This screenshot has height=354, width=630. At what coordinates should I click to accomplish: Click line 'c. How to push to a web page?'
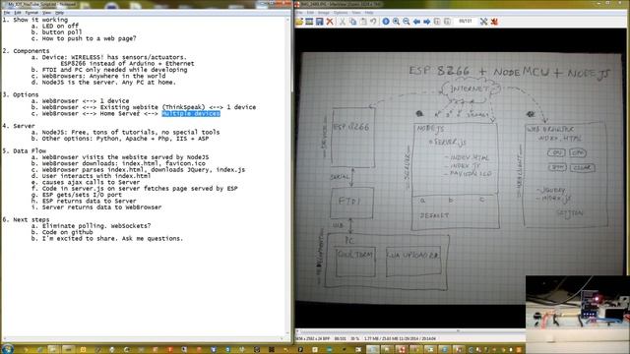tap(84, 38)
